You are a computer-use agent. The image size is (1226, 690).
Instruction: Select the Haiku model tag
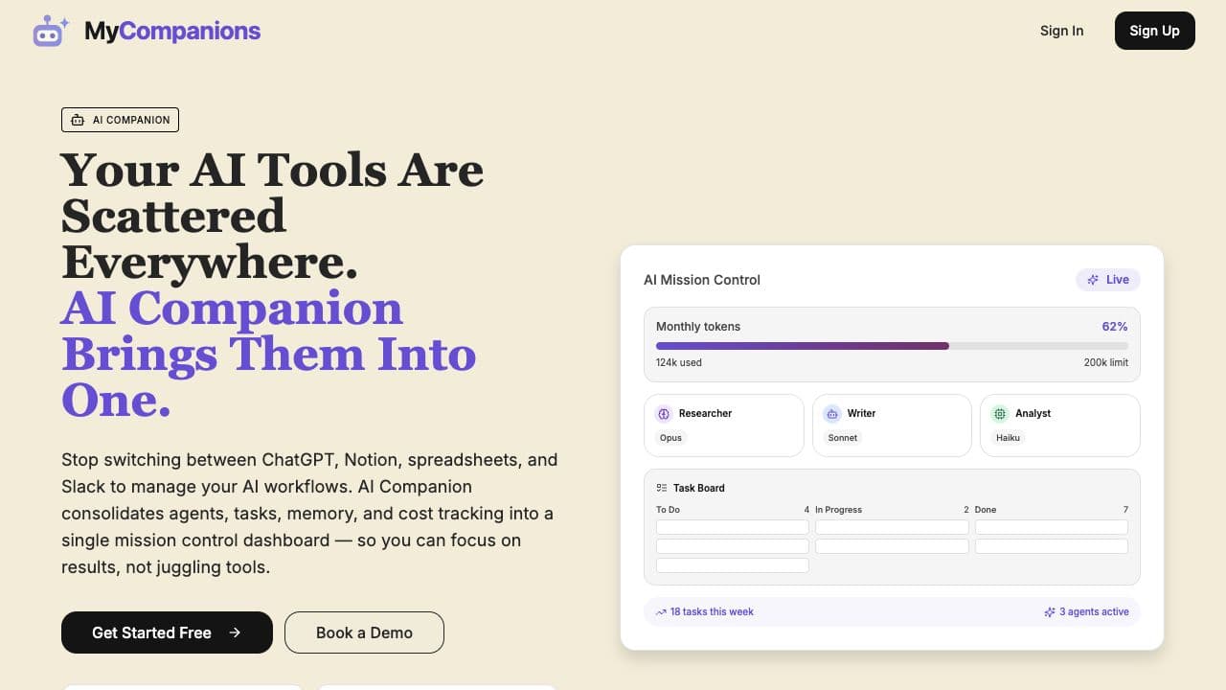1008,438
